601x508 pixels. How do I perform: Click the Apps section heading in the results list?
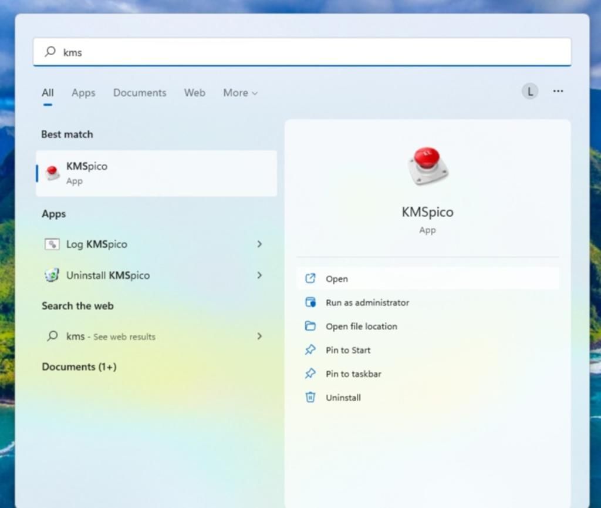click(53, 214)
